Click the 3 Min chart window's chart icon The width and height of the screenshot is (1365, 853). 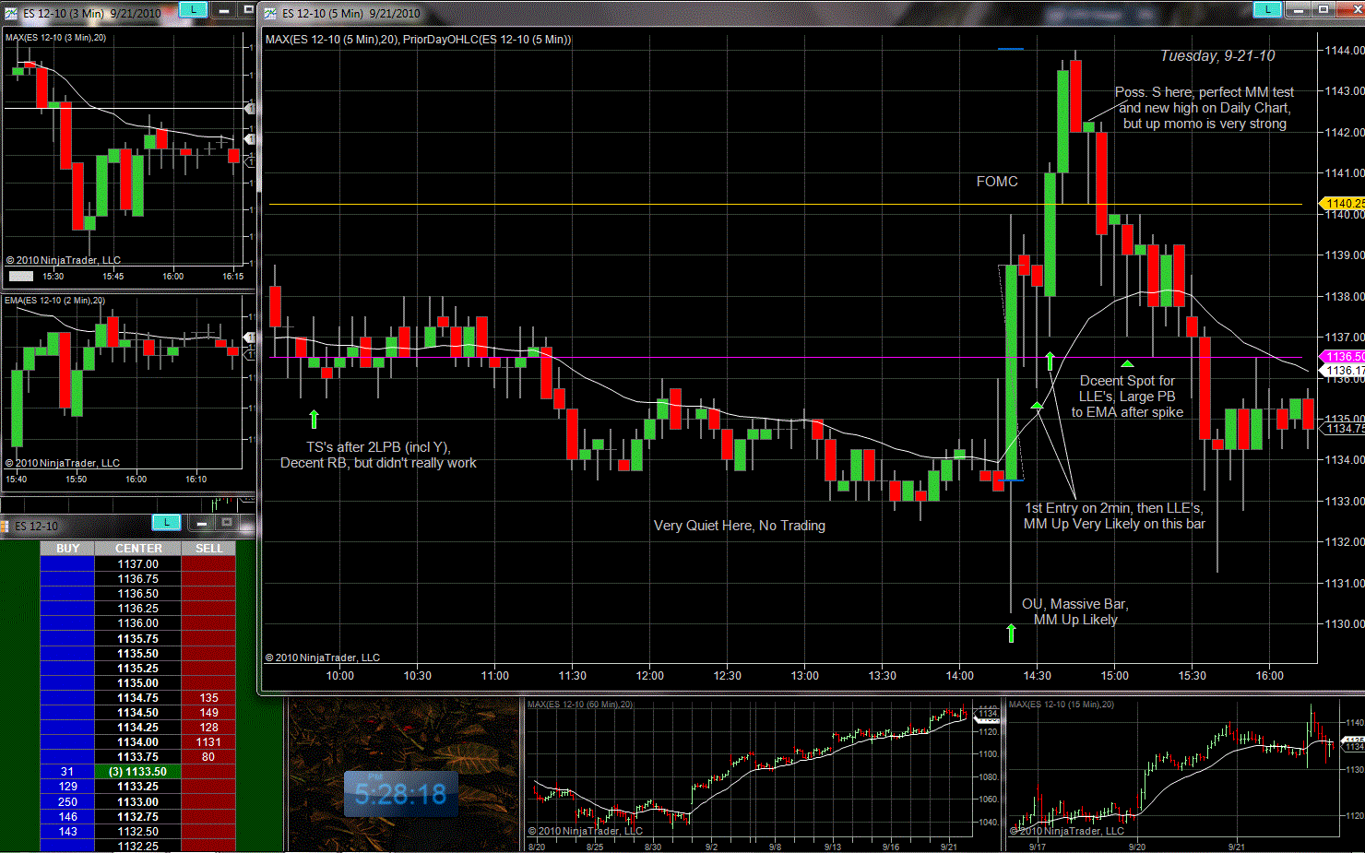[11, 13]
